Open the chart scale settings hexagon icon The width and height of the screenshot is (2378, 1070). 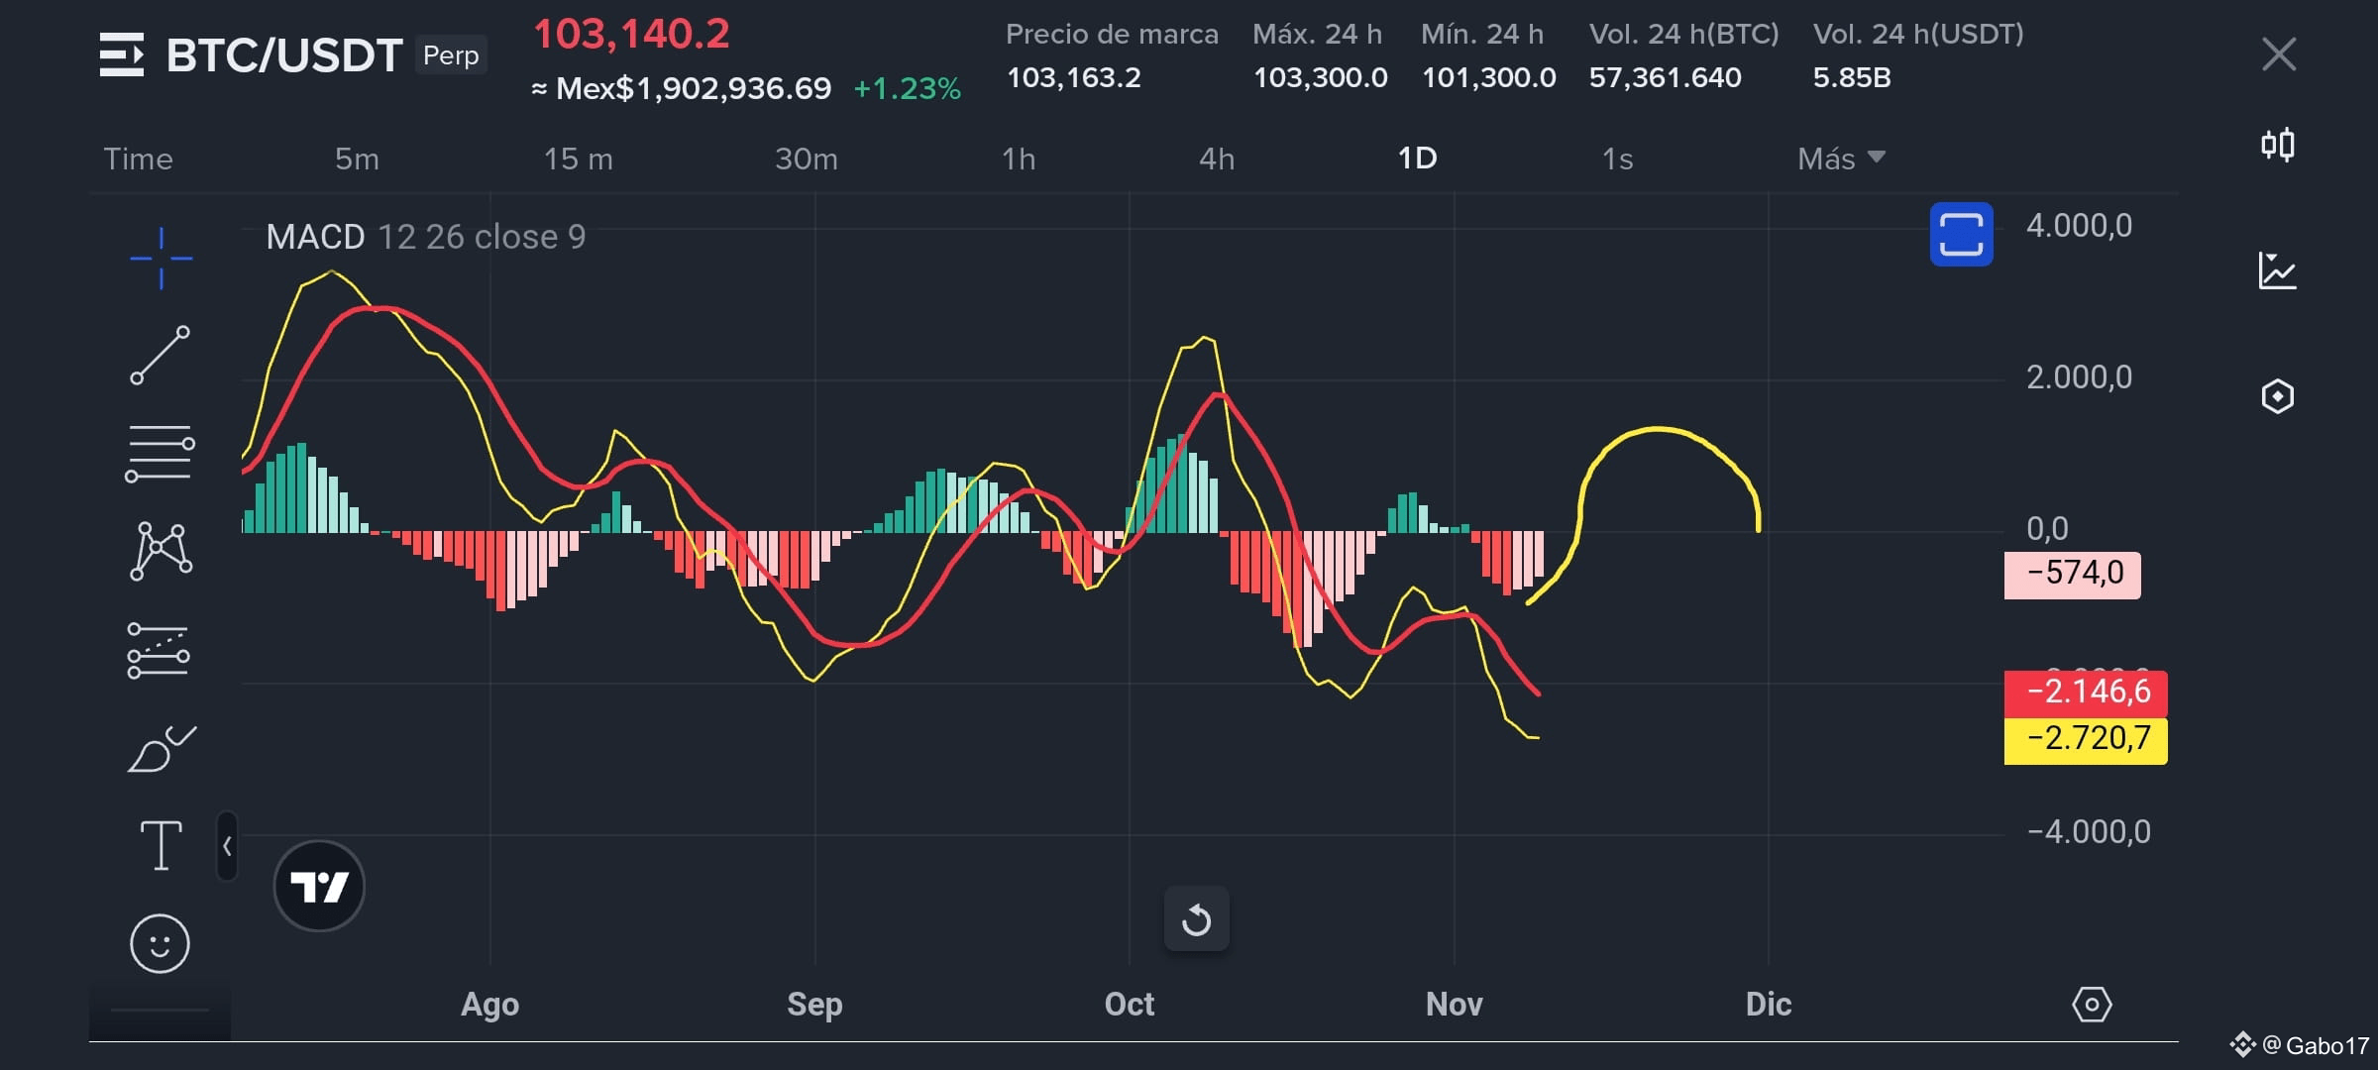[2092, 1005]
